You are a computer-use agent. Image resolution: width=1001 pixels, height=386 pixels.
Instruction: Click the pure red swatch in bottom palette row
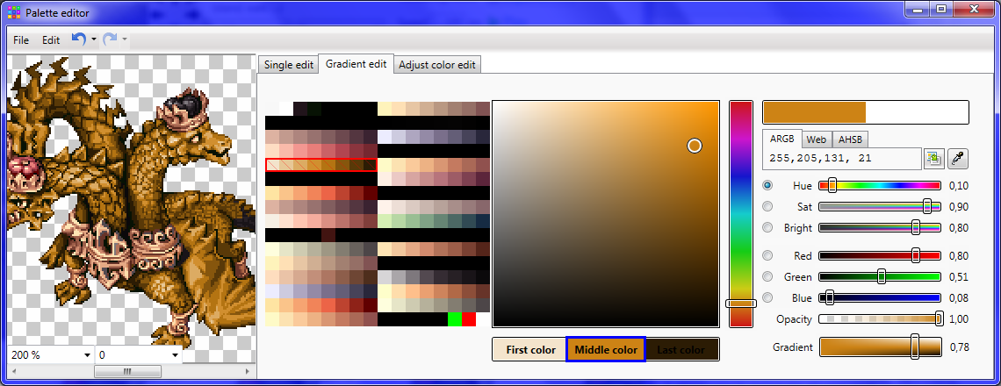pyautogui.click(x=469, y=319)
